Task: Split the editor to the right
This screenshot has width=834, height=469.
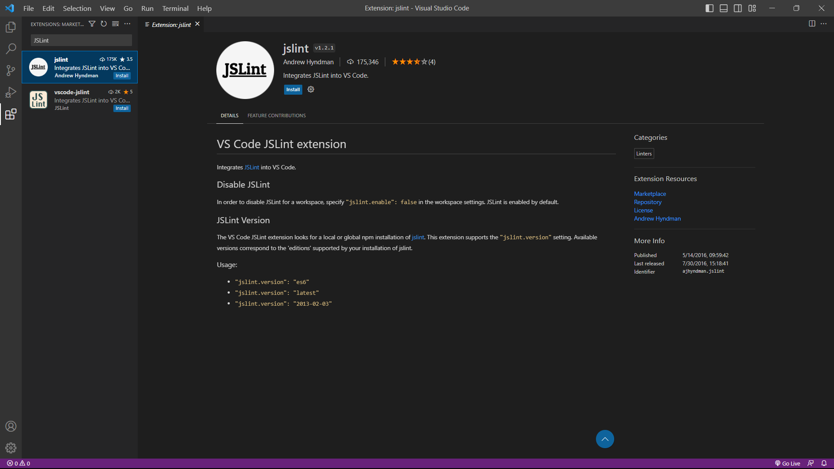Action: click(812, 23)
